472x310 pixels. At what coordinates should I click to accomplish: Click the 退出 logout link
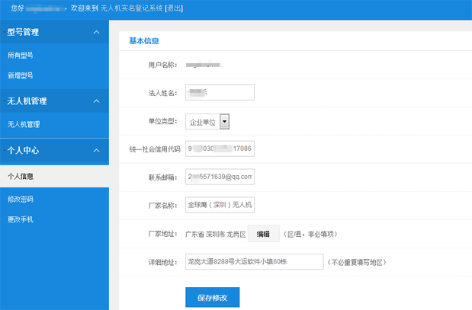point(174,8)
